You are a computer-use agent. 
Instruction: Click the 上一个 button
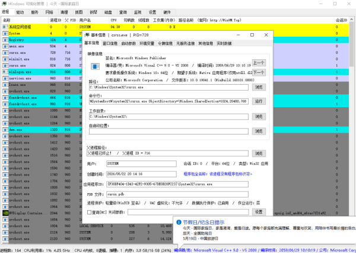[259, 63]
